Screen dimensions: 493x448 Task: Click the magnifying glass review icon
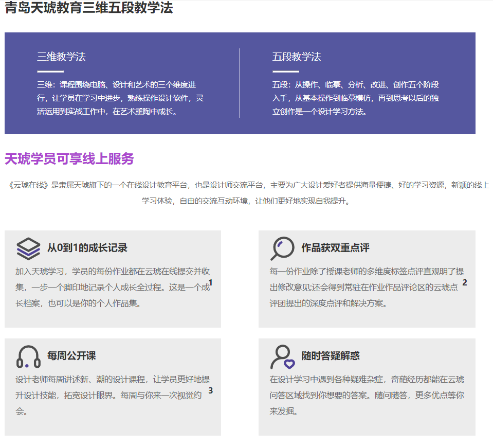282,248
